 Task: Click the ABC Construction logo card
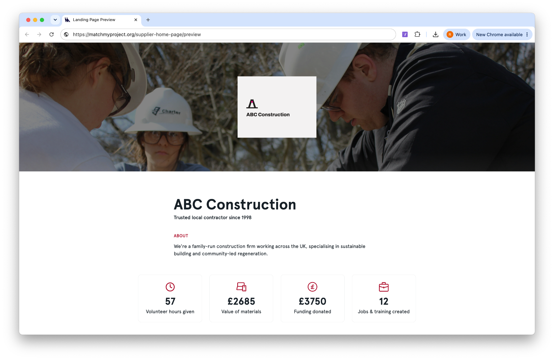pos(277,107)
